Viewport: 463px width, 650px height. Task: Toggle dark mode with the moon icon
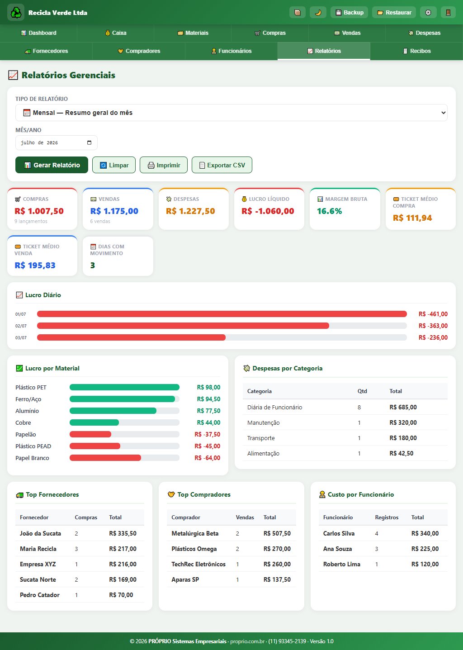pyautogui.click(x=318, y=13)
